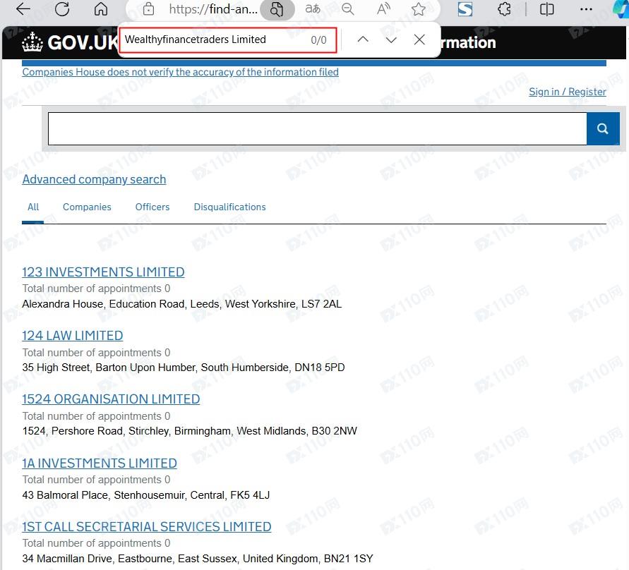Open the browser extensions puzzle icon
Viewport: 629px width, 570px height.
point(504,9)
